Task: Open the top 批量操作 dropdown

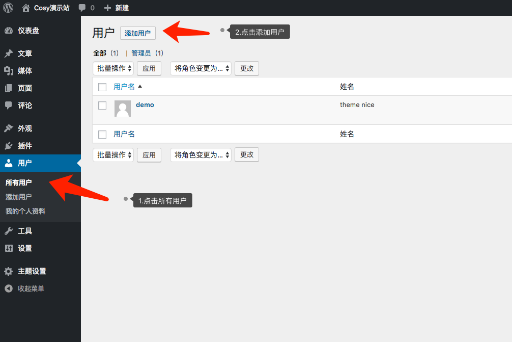Action: [x=113, y=68]
